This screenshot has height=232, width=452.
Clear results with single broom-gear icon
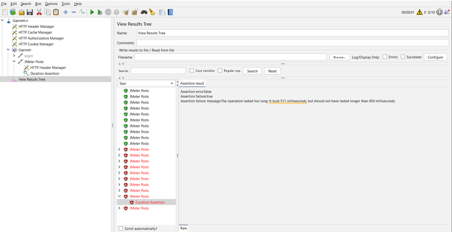[x=126, y=12]
